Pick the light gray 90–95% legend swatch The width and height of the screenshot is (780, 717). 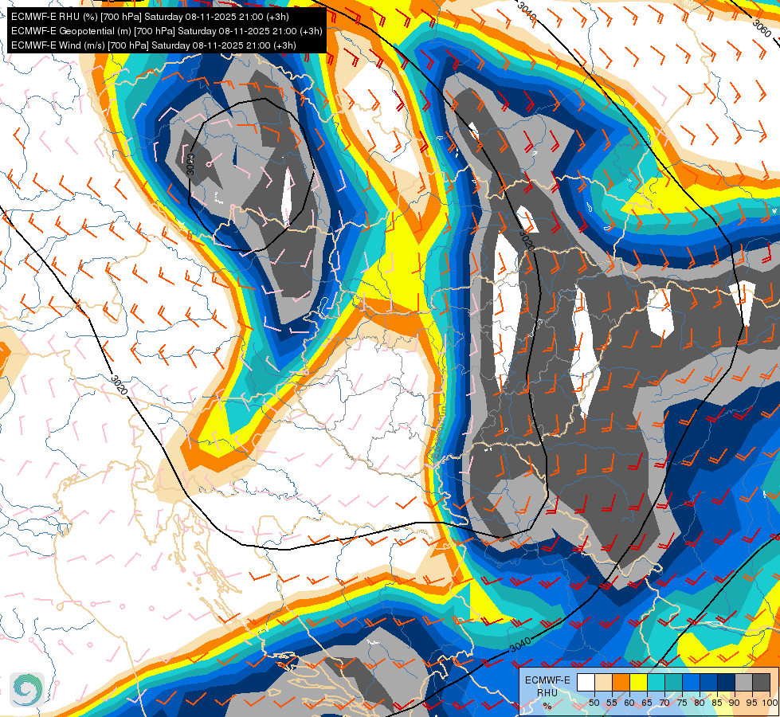[743, 682]
